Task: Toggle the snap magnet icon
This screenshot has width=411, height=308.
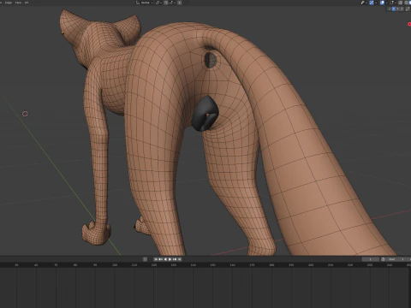Action: pos(166,3)
